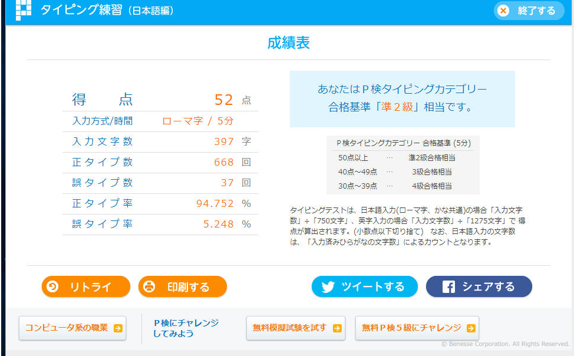Image resolution: width=574 pixels, height=356 pixels.
Task: Click the 成績表 heading
Action: click(288, 43)
